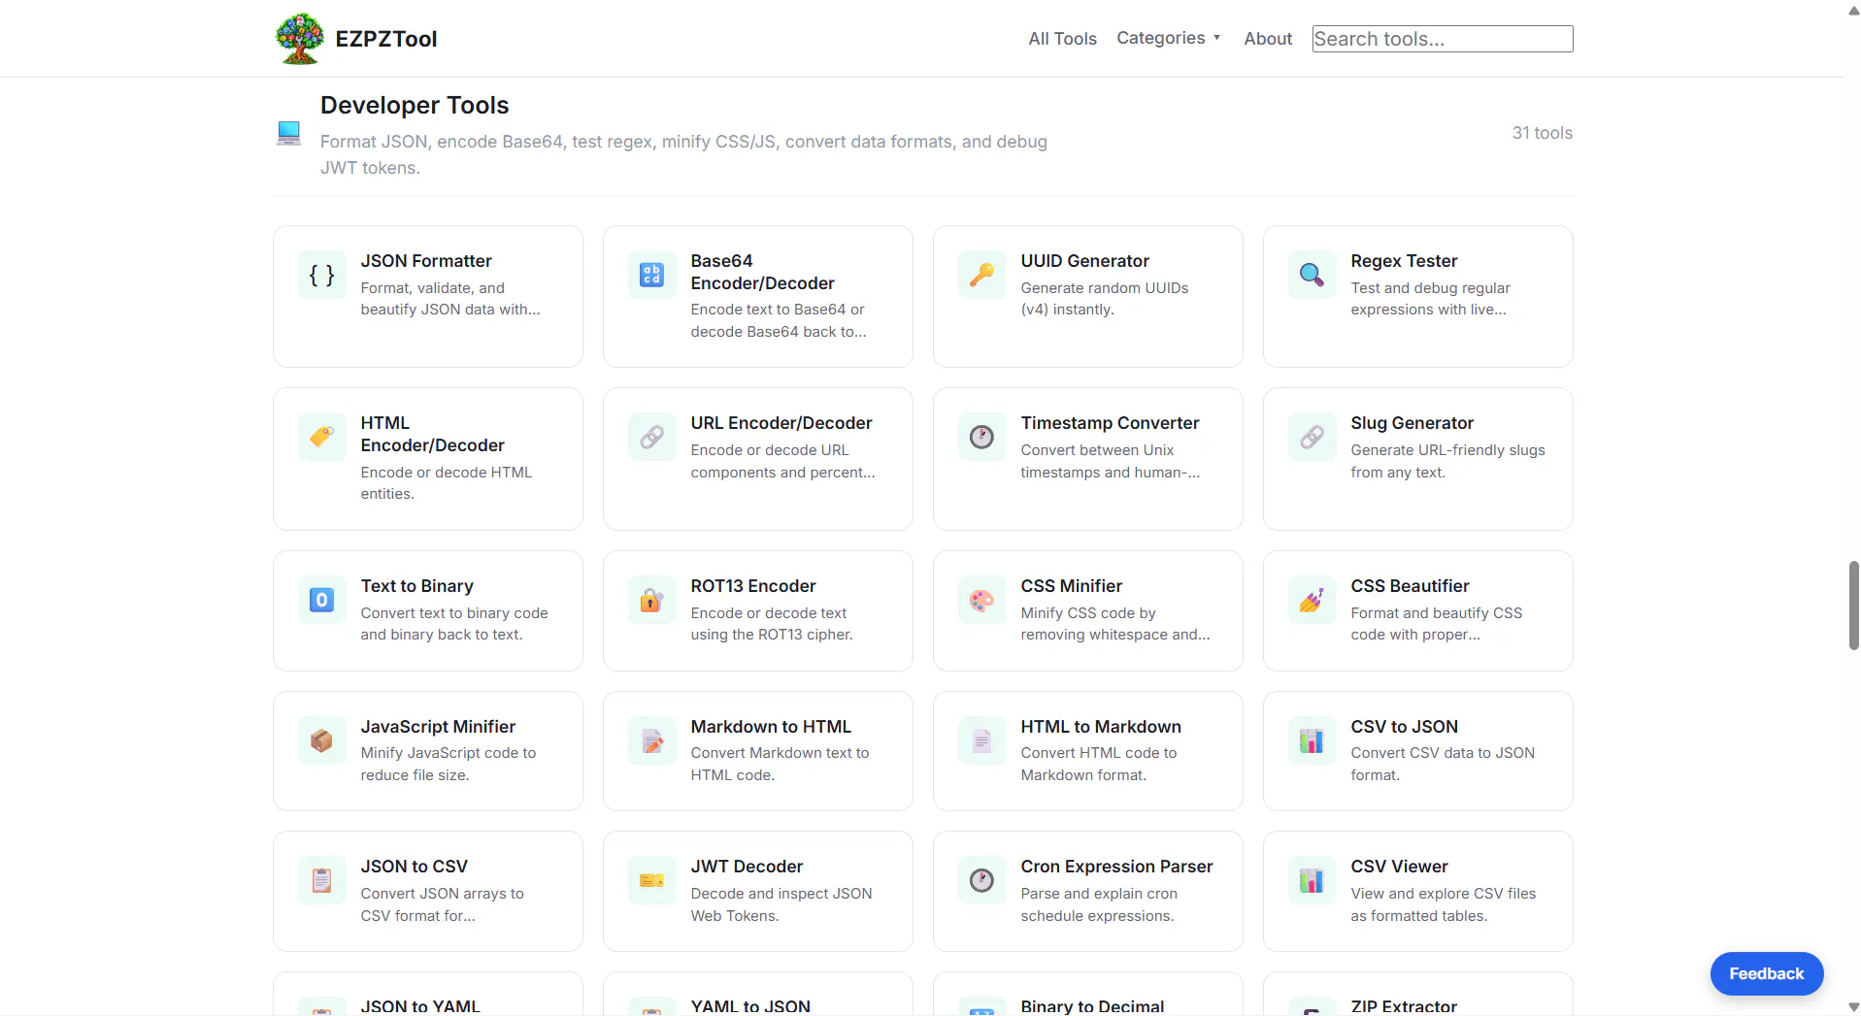Go to All Tools page

point(1062,39)
